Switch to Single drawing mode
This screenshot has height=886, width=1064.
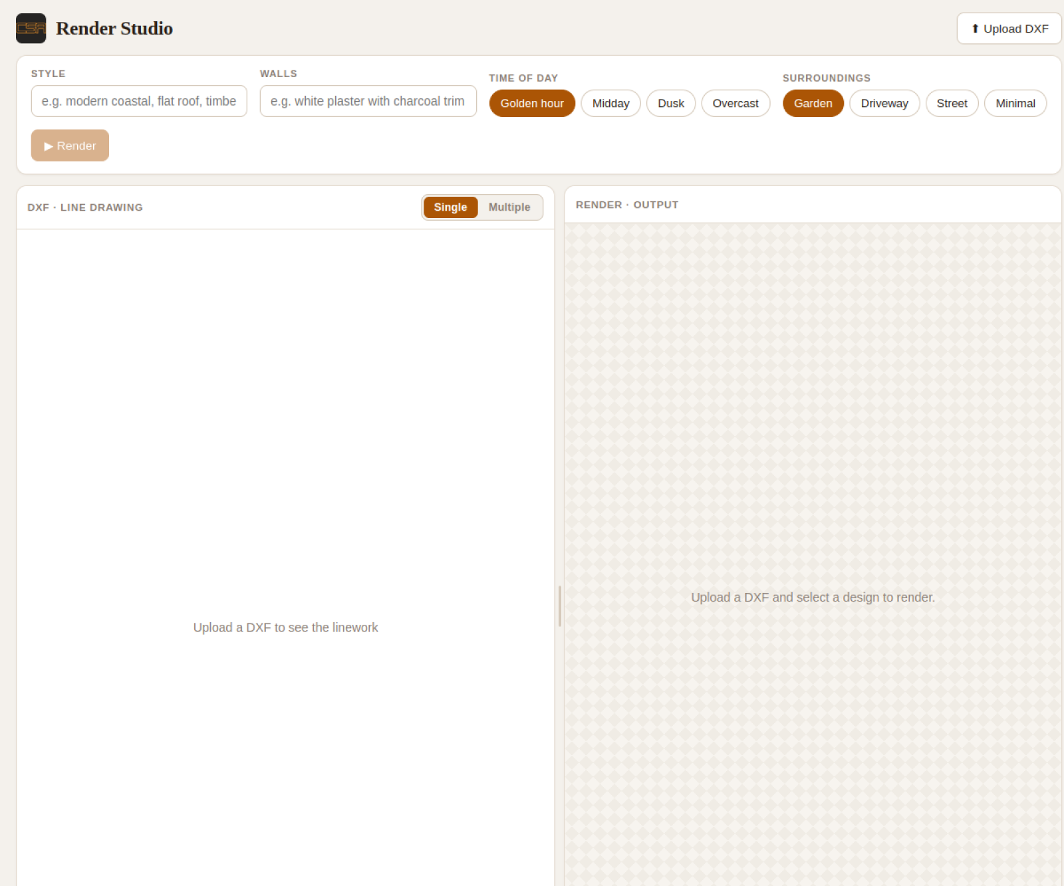point(450,207)
